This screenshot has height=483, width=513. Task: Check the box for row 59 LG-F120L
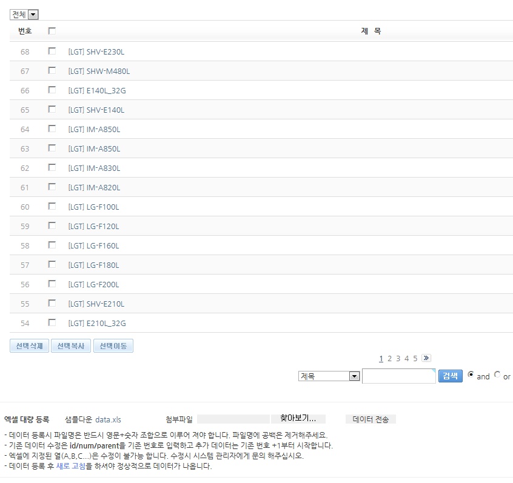52,225
